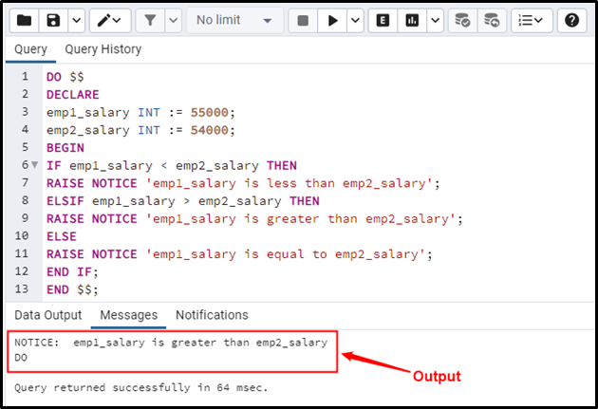The image size is (598, 409).
Task: Execute the query with play button
Action: [332, 20]
